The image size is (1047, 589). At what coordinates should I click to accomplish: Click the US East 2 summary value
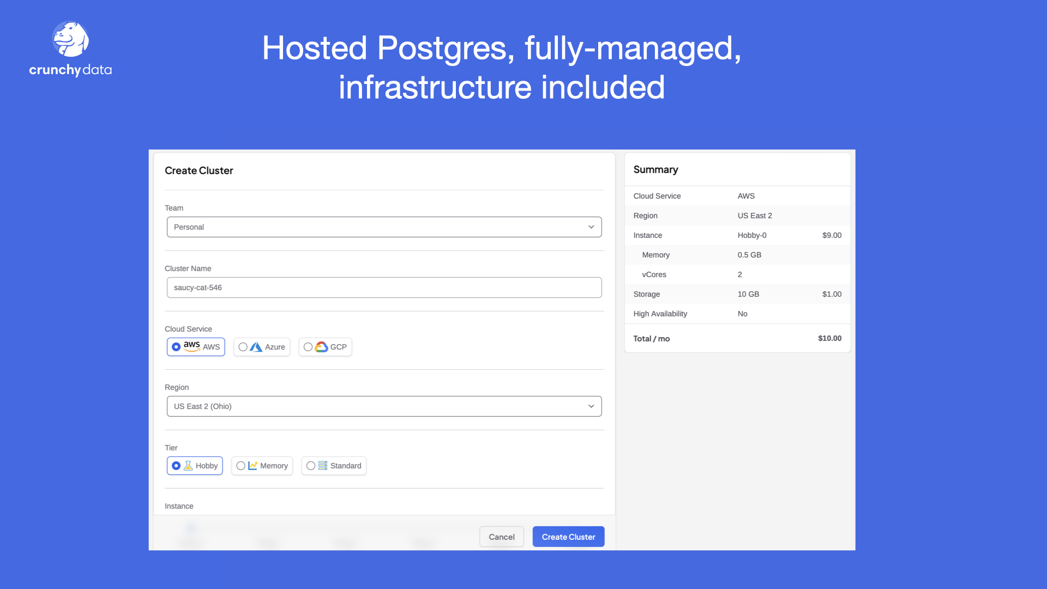[755, 215]
